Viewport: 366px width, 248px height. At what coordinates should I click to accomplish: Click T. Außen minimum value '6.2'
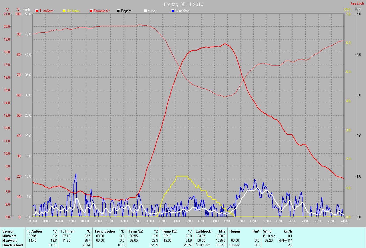click(55, 236)
